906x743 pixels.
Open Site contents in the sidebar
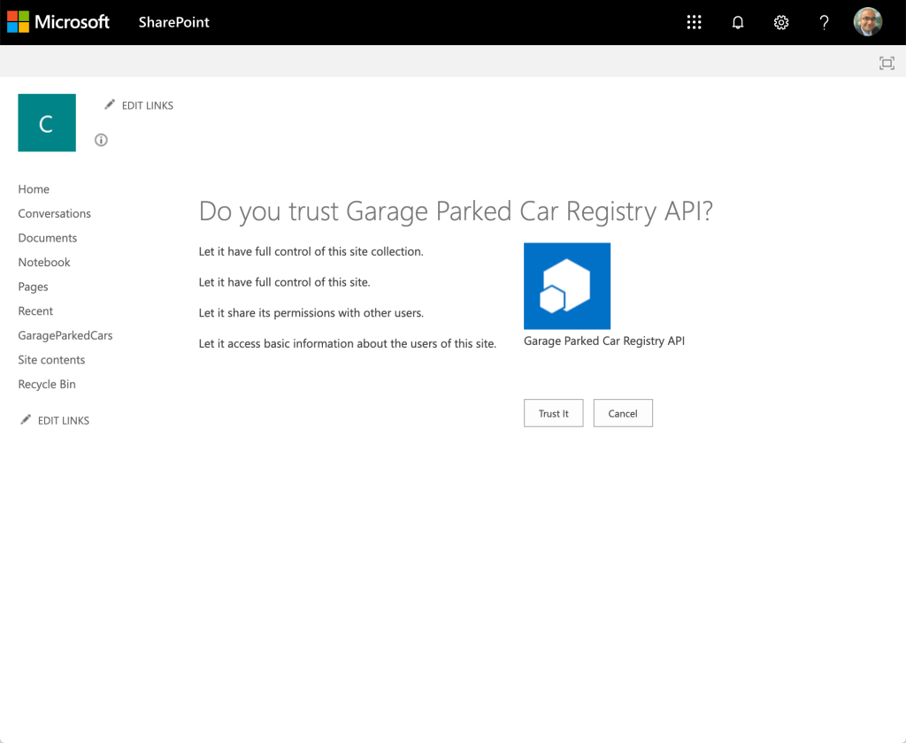pyautogui.click(x=52, y=360)
